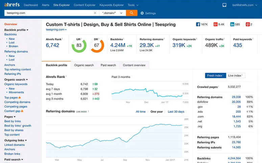Click the orange search button

tap(132, 13)
